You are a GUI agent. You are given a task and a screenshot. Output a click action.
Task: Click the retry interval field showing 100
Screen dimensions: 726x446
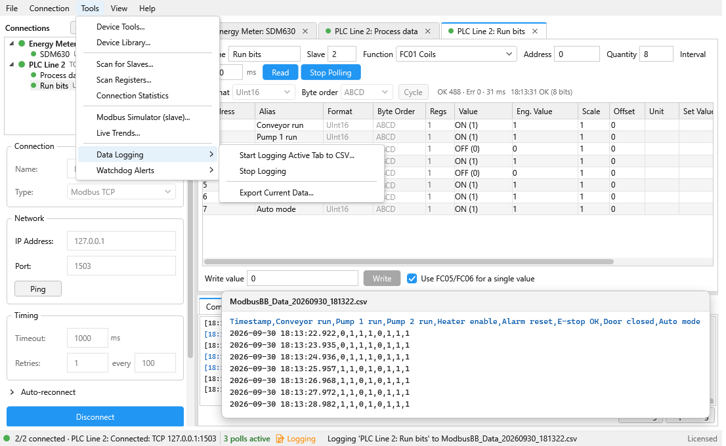click(x=155, y=363)
